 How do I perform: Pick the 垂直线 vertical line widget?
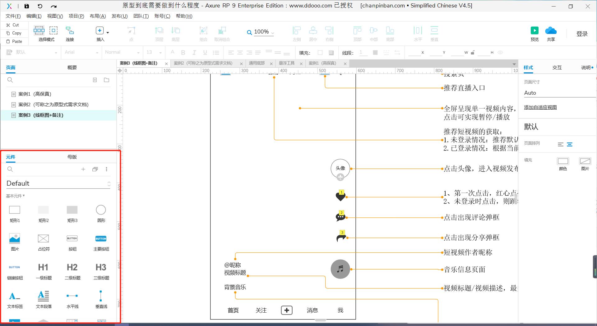pyautogui.click(x=101, y=300)
